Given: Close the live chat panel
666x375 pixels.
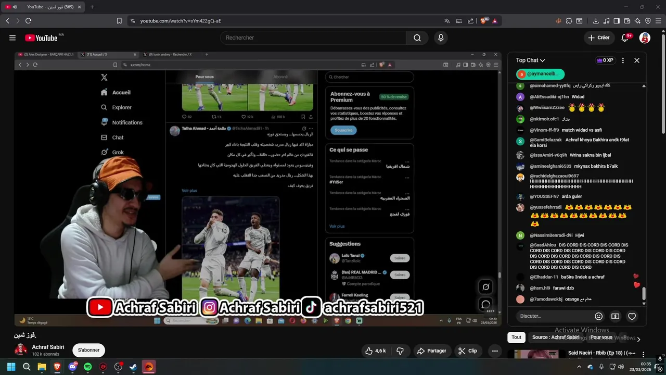Looking at the screenshot, I should tap(637, 60).
